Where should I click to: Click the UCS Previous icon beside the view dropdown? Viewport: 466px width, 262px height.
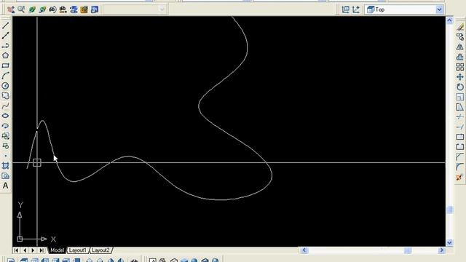point(356,9)
